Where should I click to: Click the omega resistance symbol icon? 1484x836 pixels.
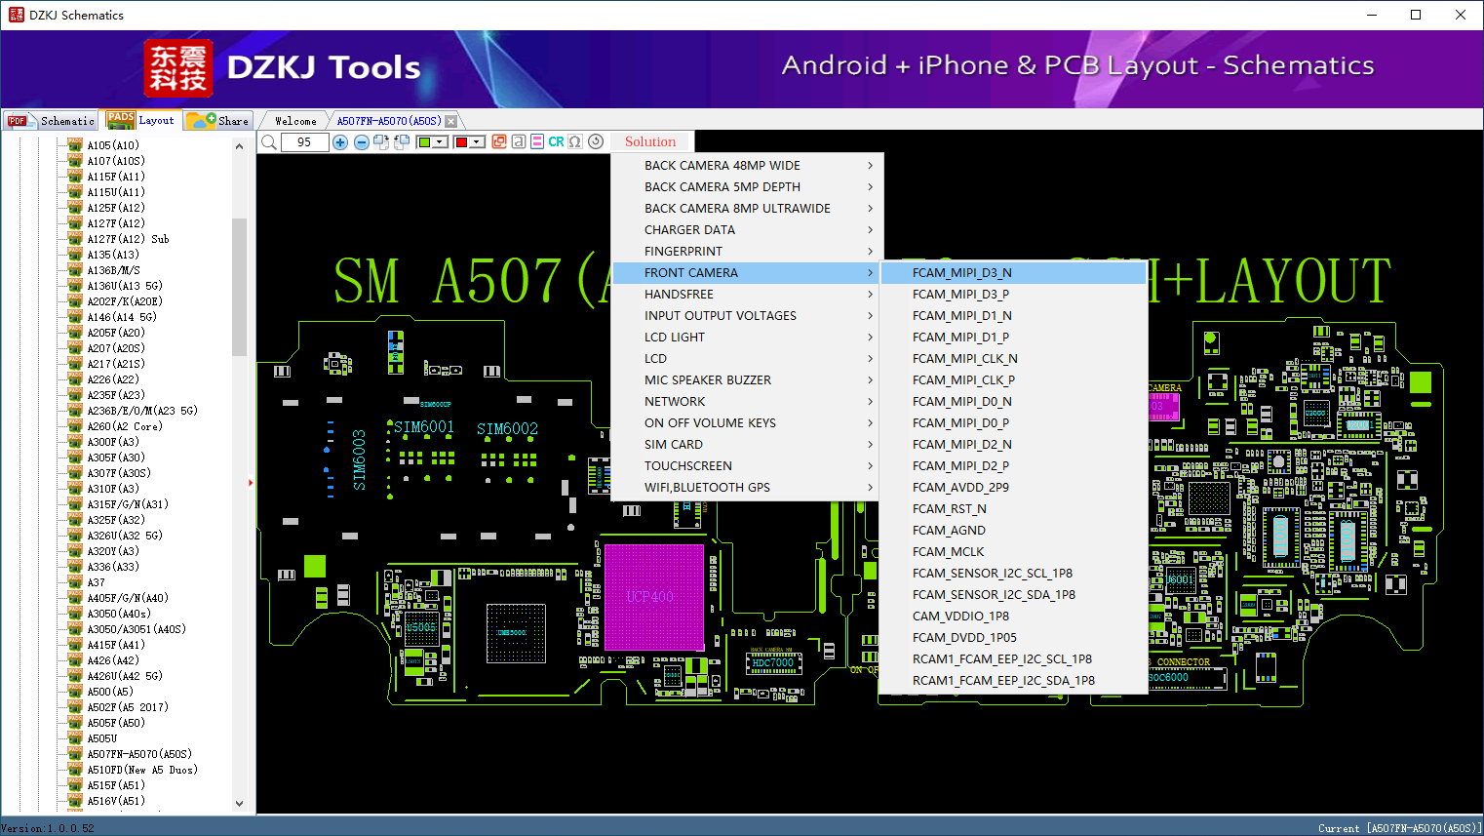coord(575,141)
